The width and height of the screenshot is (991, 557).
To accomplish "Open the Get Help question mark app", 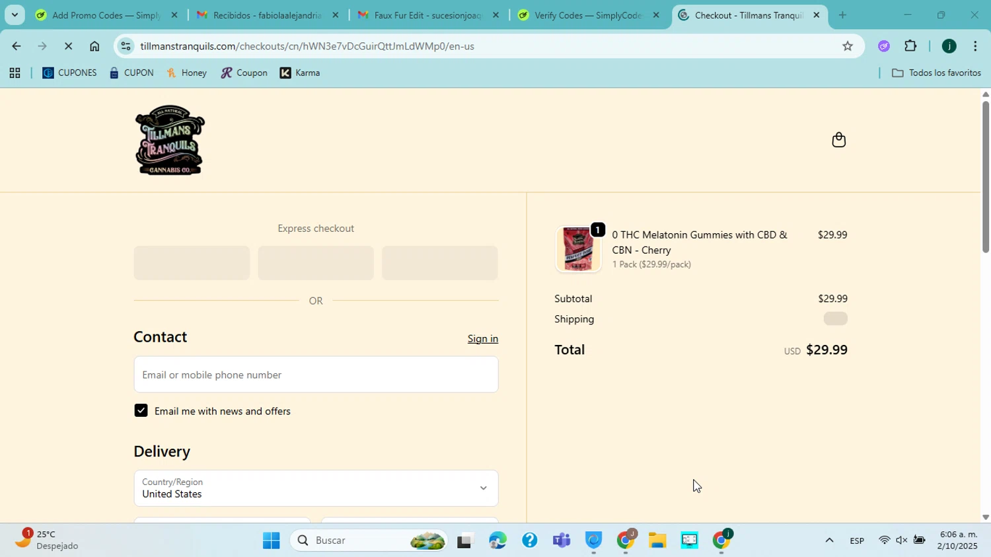I will (x=529, y=540).
